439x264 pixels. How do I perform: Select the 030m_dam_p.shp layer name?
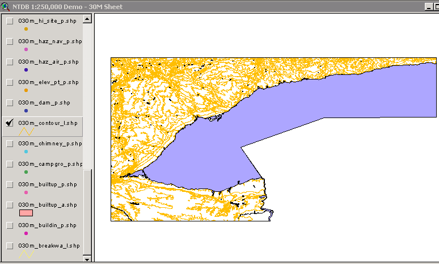tap(44, 103)
